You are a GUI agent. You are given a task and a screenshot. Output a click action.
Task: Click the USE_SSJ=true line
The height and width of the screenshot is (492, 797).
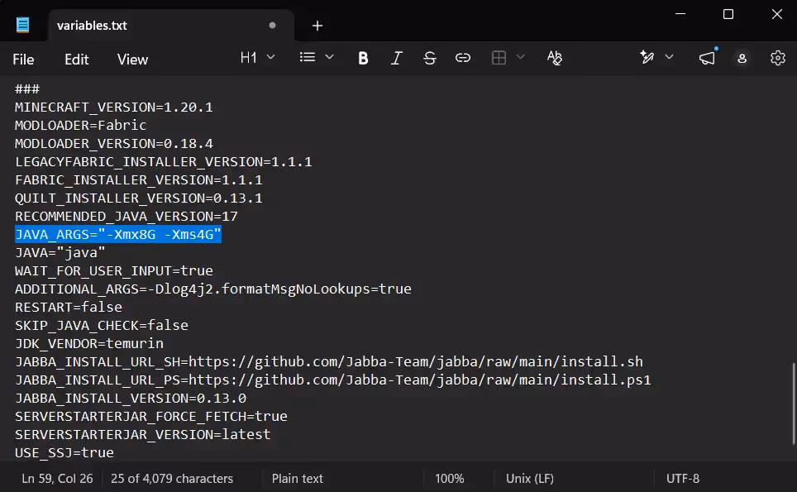tap(64, 453)
